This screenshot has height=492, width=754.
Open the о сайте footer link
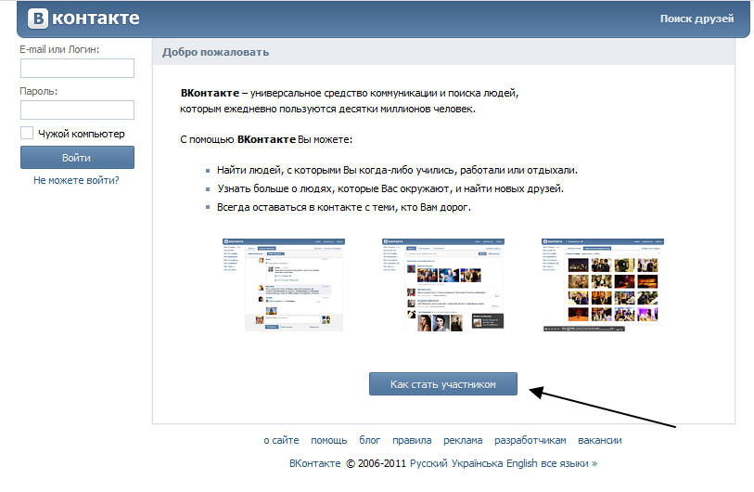click(281, 440)
